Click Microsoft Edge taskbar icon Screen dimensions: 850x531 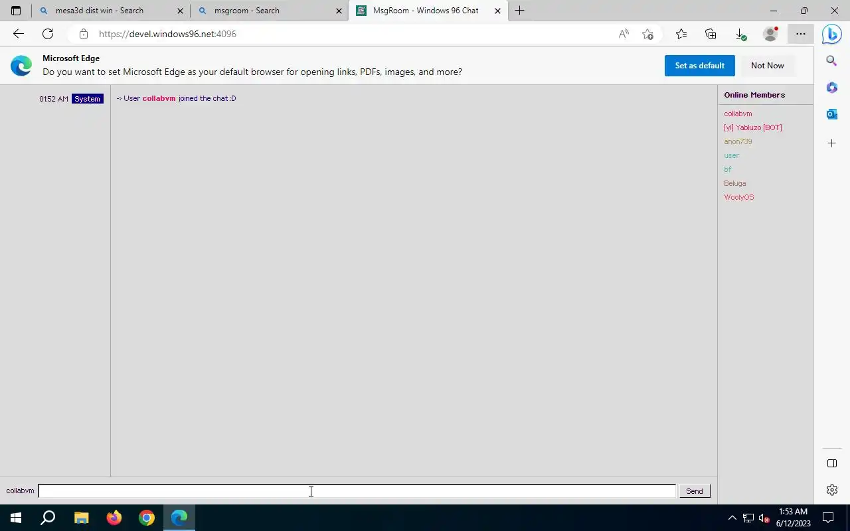pyautogui.click(x=179, y=518)
